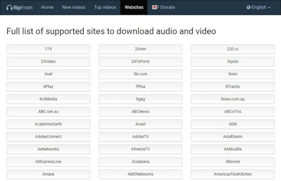
Task: Open the 220.ro site entry
Action: (x=233, y=49)
